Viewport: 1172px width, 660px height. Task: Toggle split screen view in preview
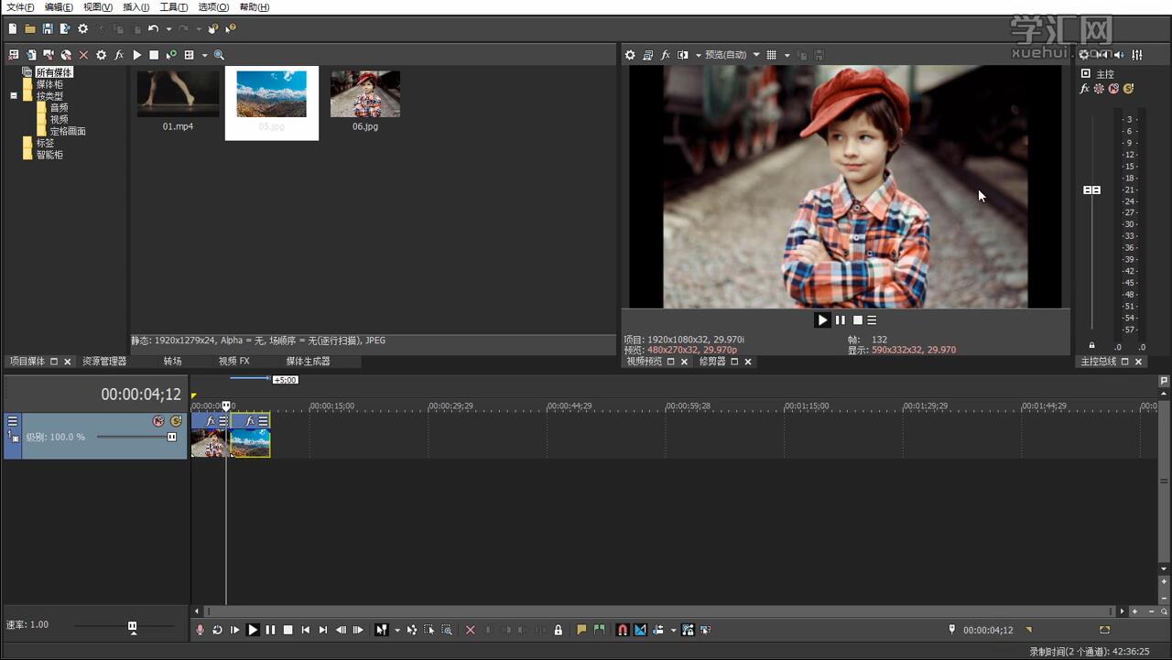[x=683, y=55]
